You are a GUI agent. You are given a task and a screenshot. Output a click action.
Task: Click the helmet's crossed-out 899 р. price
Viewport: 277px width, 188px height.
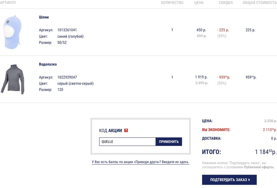click(201, 36)
